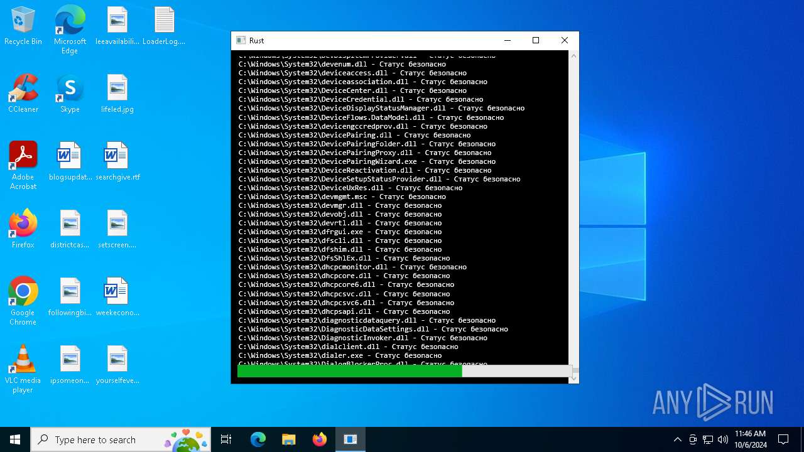Launch Edge from the taskbar

258,439
